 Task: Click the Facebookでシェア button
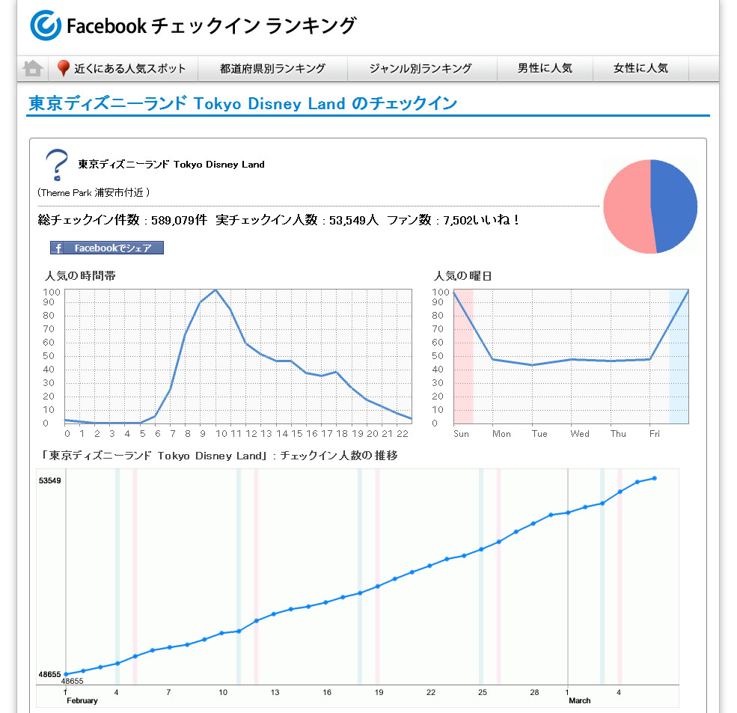click(107, 248)
